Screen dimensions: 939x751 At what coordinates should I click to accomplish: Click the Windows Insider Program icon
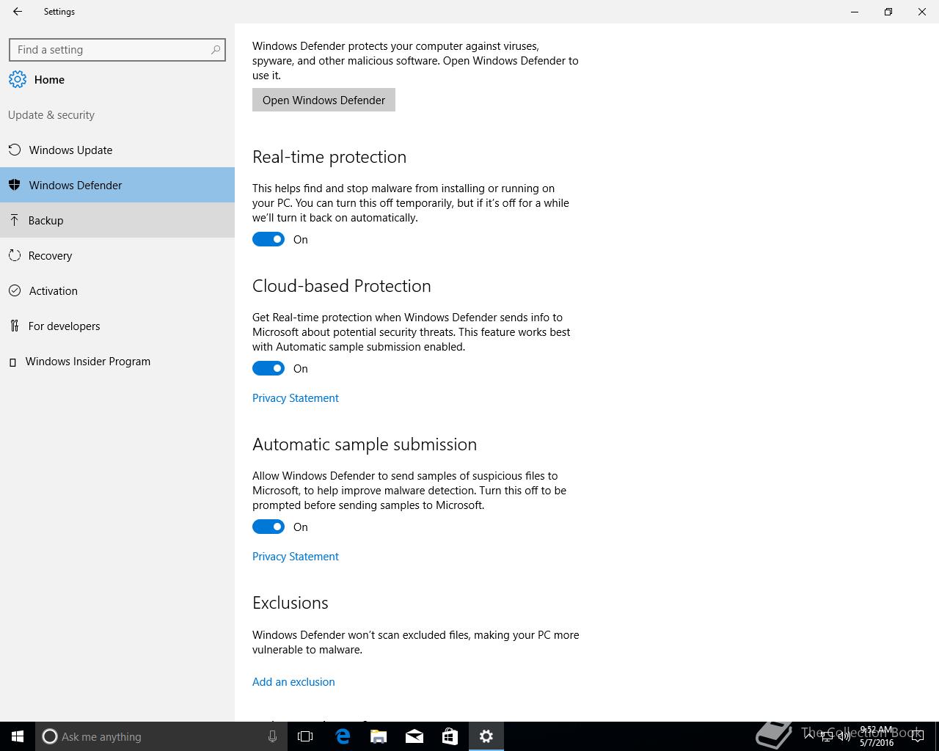12,362
